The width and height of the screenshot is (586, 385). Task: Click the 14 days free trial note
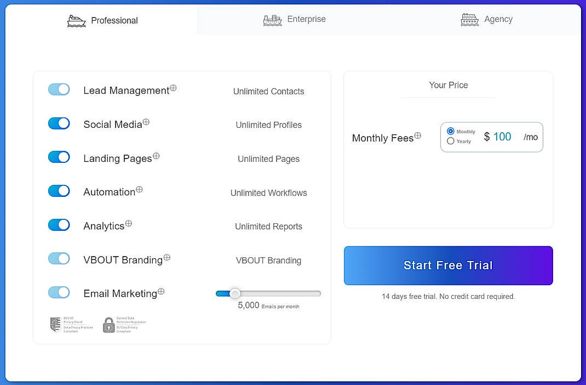448,296
